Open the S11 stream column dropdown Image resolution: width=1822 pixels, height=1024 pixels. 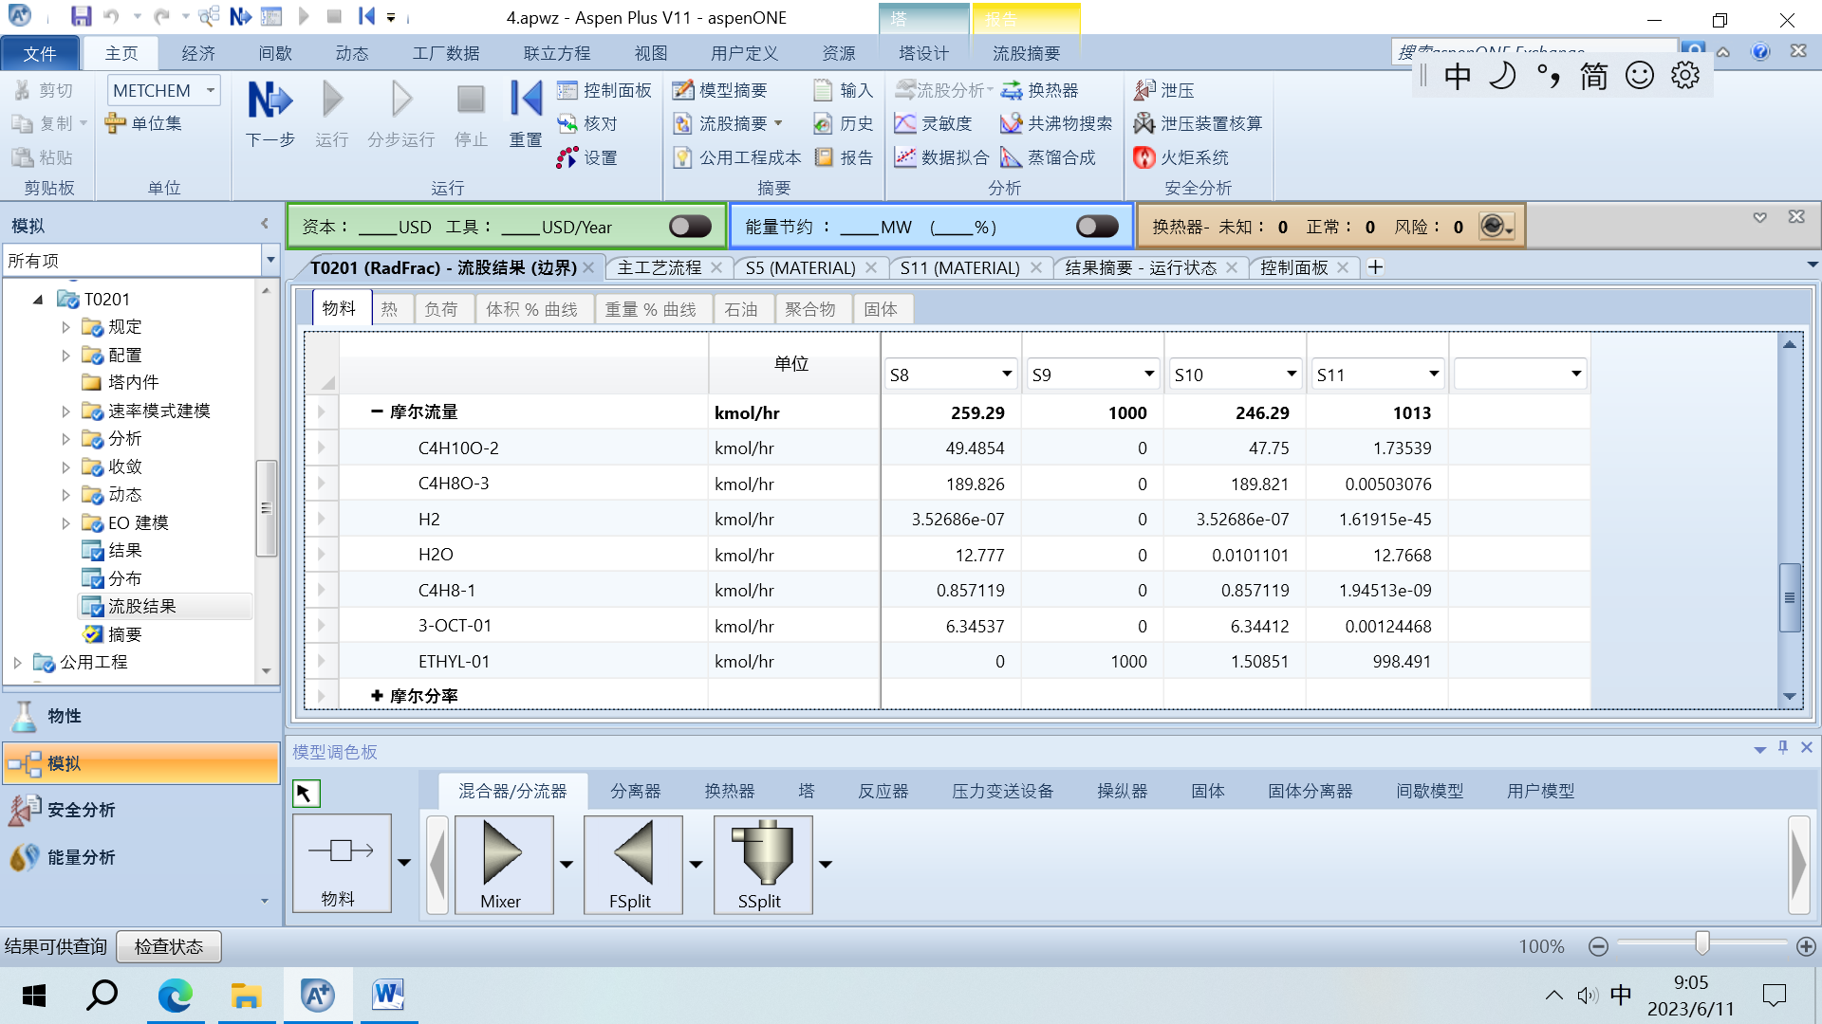[1434, 375]
